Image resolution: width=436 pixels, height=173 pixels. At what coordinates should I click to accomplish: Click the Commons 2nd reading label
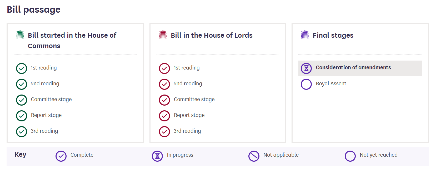[45, 83]
